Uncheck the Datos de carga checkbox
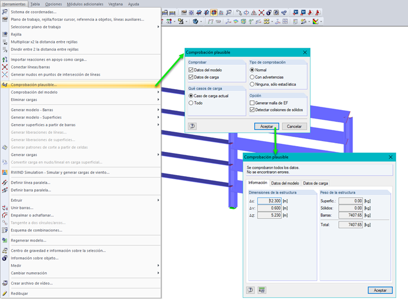Viewport: 408px width, 306px height. coord(191,77)
